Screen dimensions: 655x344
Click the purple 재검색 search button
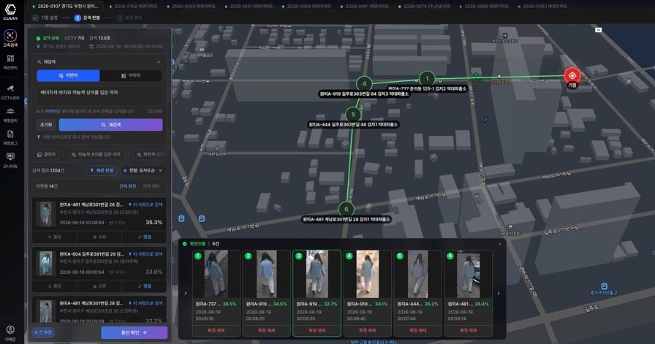pos(110,125)
